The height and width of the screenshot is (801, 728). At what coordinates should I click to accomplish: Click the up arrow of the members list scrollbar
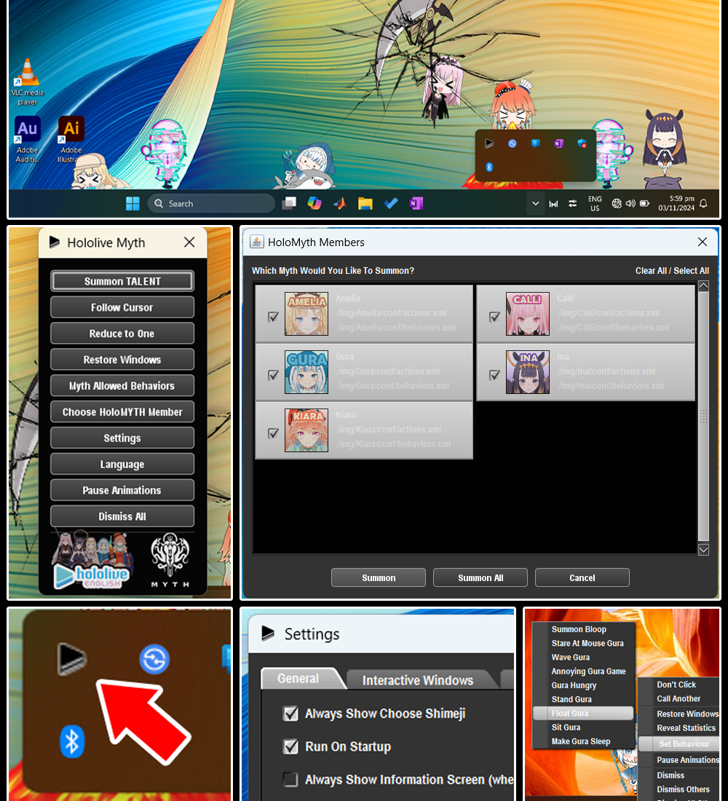coord(703,285)
